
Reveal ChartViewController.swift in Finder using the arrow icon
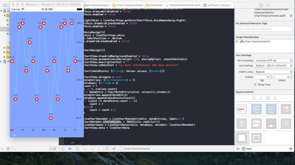[291, 16]
